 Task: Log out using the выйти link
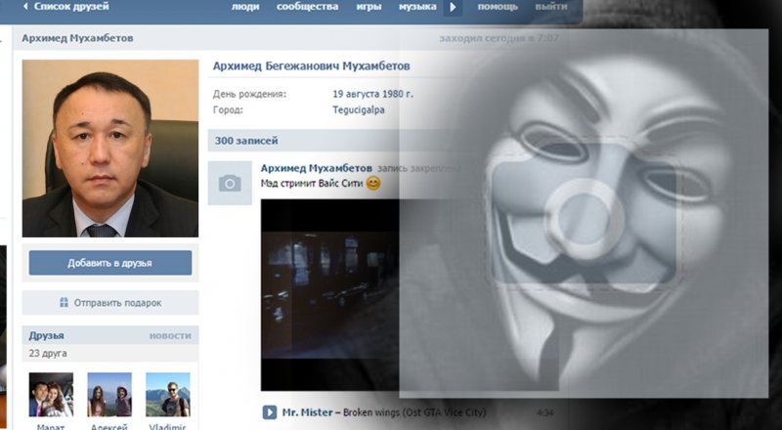pos(550,7)
